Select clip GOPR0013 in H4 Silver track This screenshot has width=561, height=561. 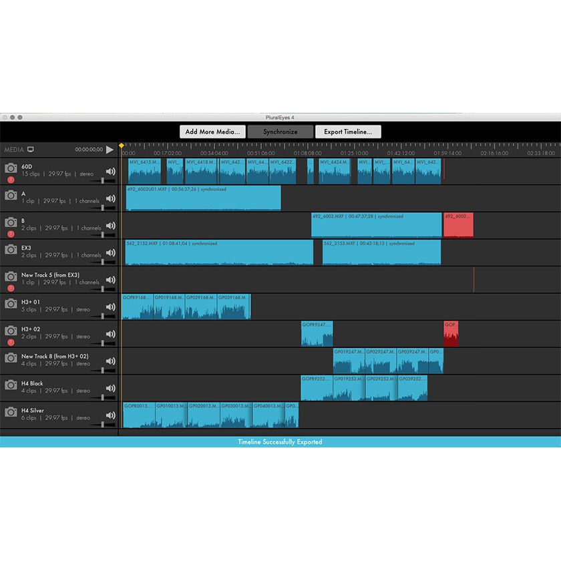point(139,415)
